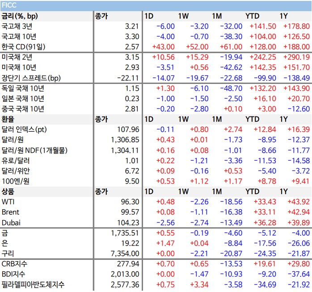Select the 달러/위안 row label
312x292 pixels.
pos(16,171)
